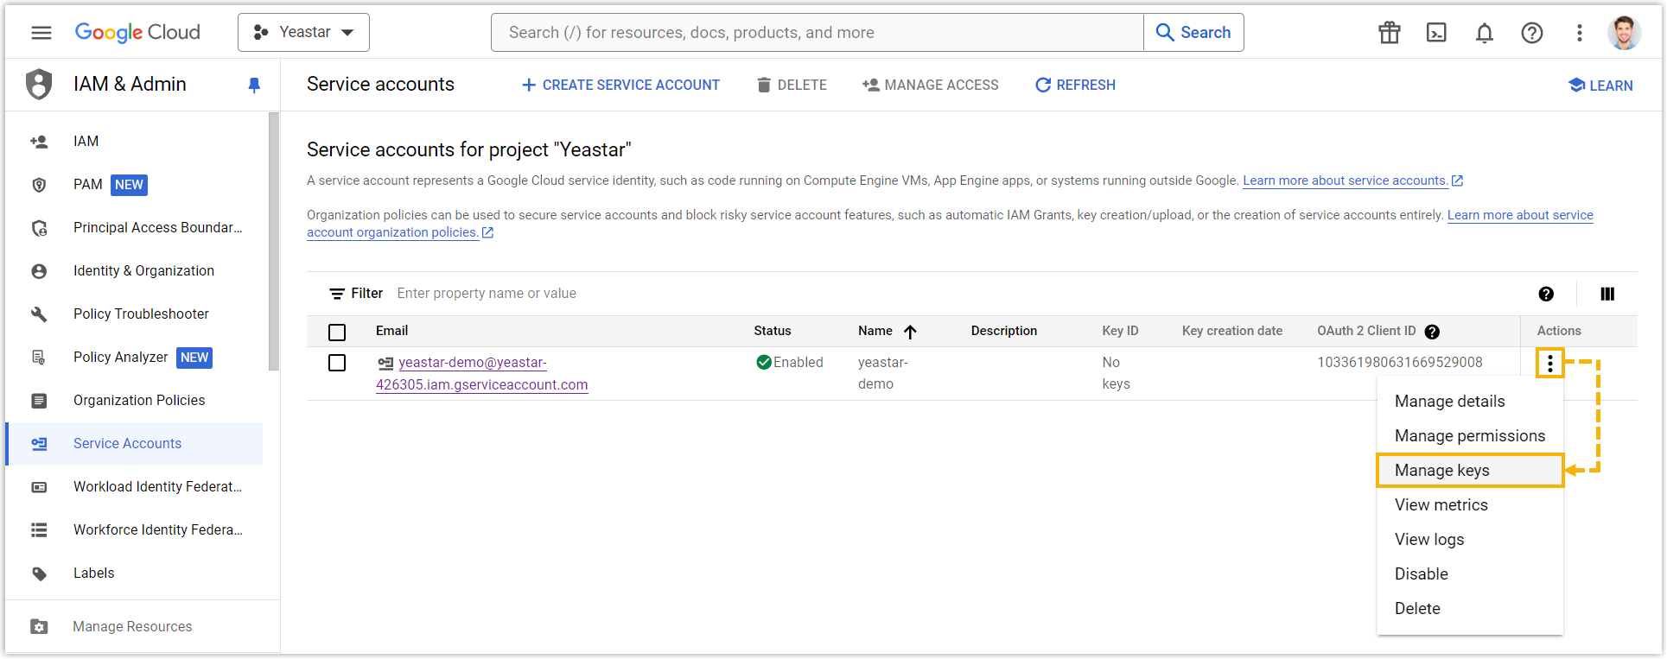Check the select-all checkbox in table header

[x=337, y=332]
